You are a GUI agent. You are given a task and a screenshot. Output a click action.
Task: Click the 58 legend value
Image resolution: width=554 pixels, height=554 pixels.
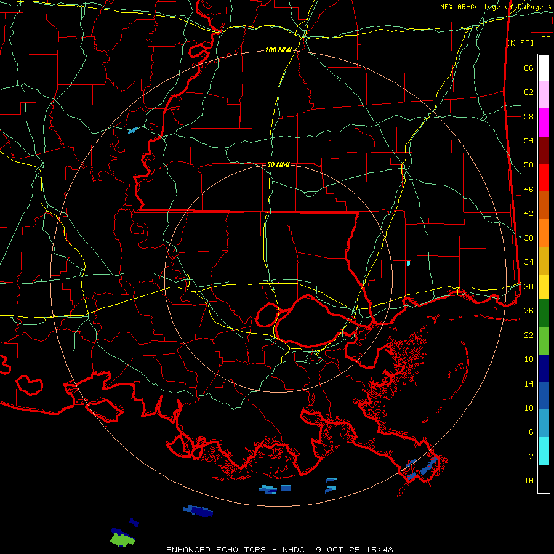(x=529, y=116)
